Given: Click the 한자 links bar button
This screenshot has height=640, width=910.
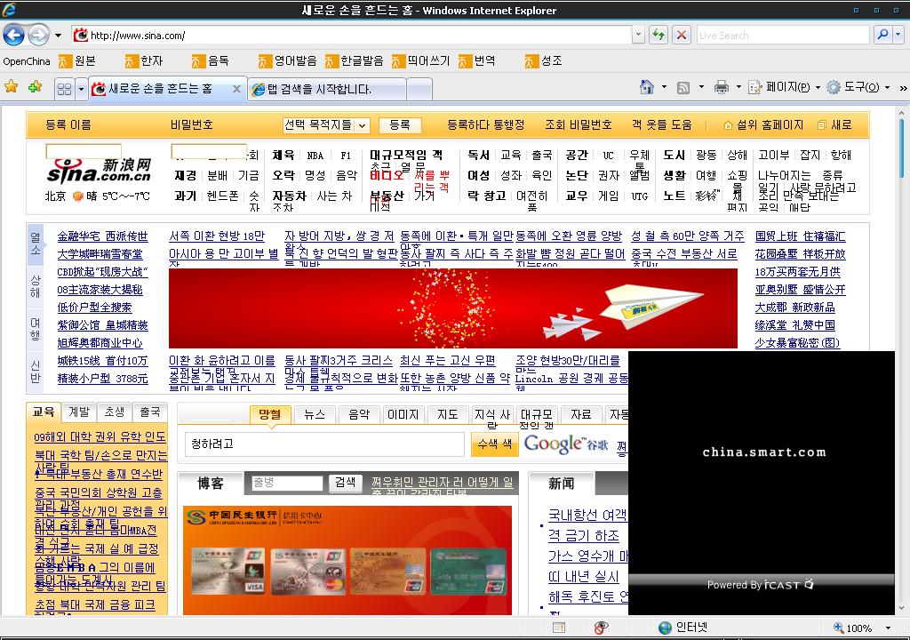Looking at the screenshot, I should [x=145, y=61].
